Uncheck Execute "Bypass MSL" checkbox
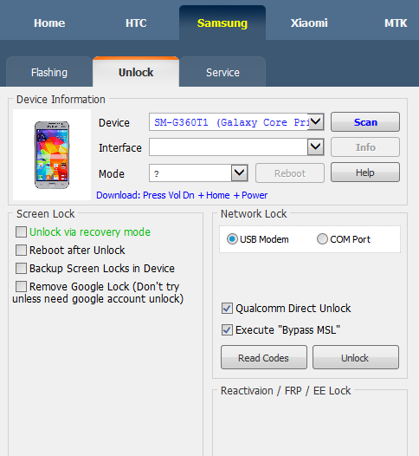Viewport: 419px width, 456px height. click(227, 330)
